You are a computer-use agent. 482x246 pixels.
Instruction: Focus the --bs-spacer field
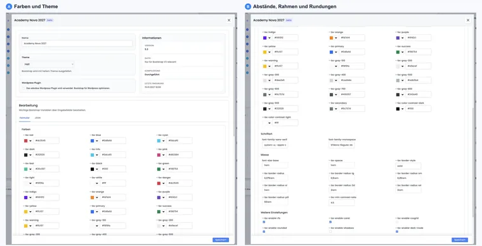click(341, 165)
